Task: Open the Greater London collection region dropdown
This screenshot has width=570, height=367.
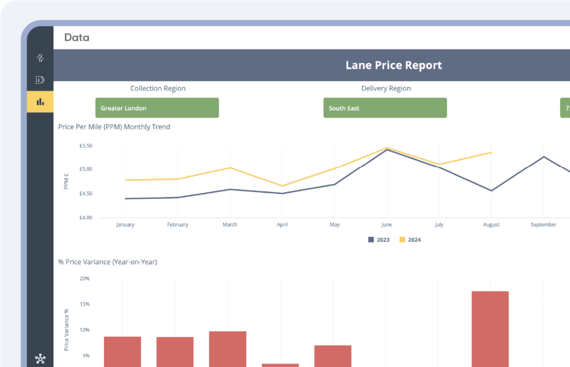Action: tap(157, 107)
